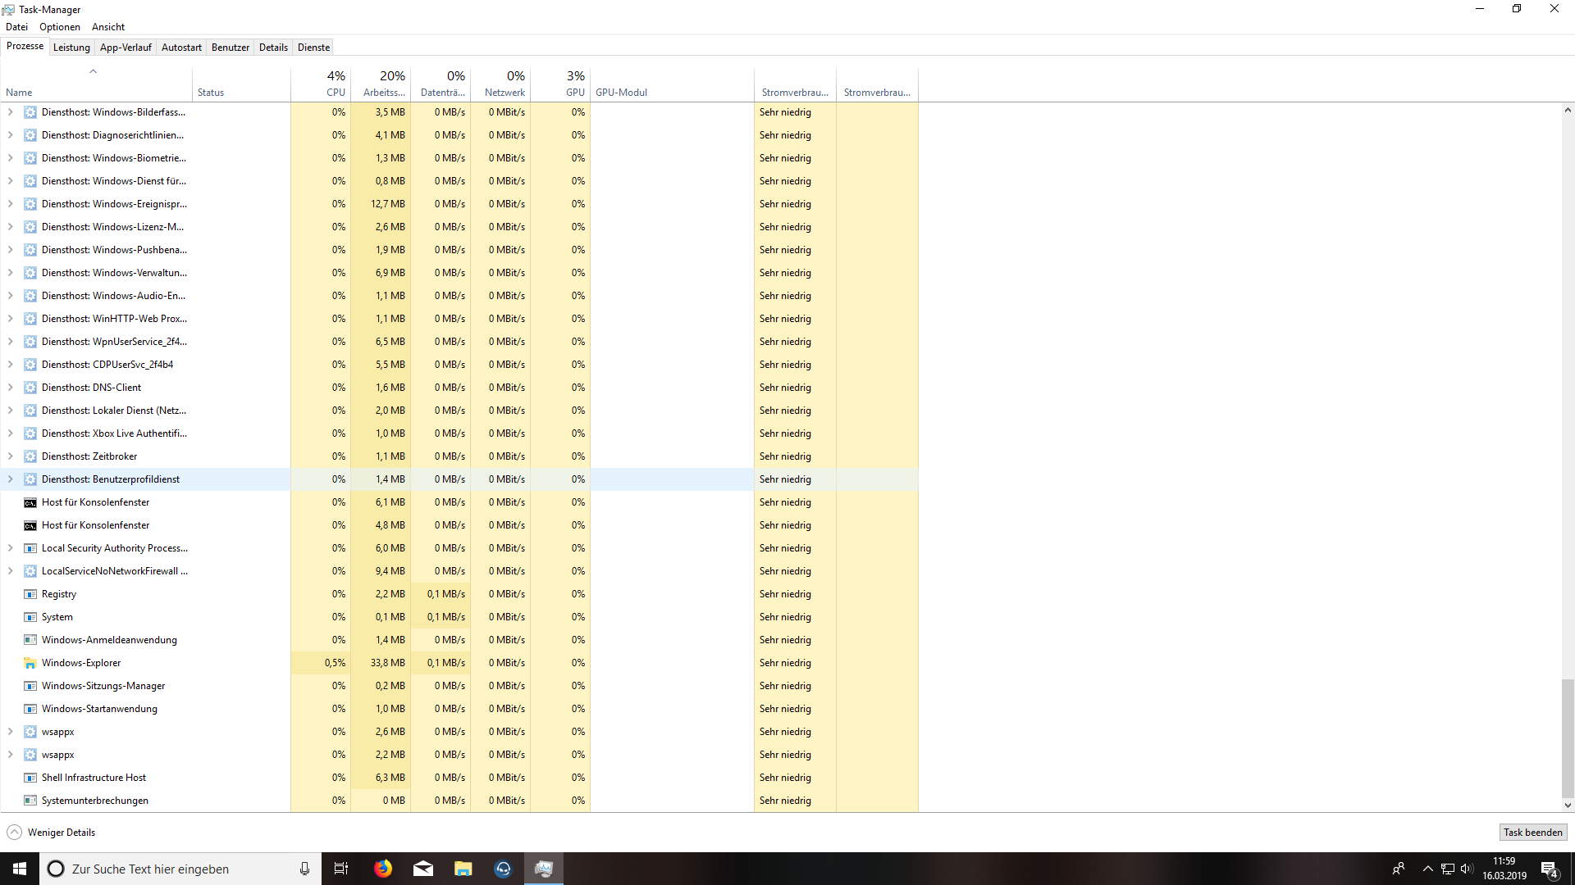Click the Registry process icon

point(30,594)
